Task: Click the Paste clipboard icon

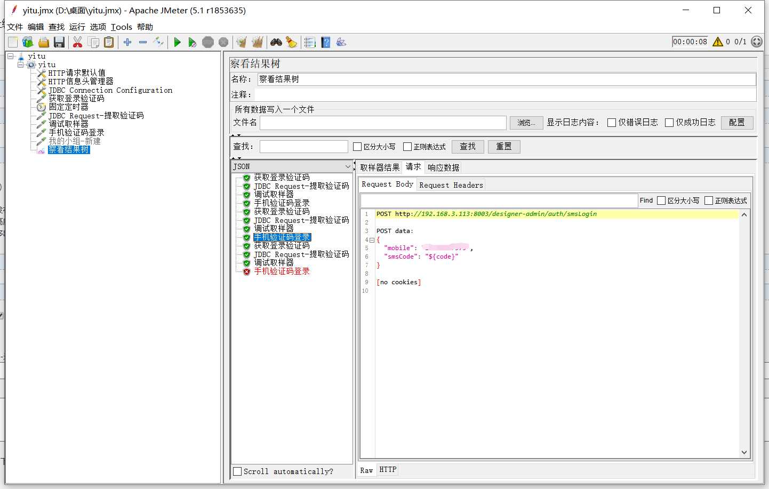Action: 109,42
